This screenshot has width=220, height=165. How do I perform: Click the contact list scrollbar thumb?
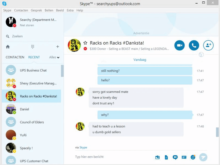62,71
